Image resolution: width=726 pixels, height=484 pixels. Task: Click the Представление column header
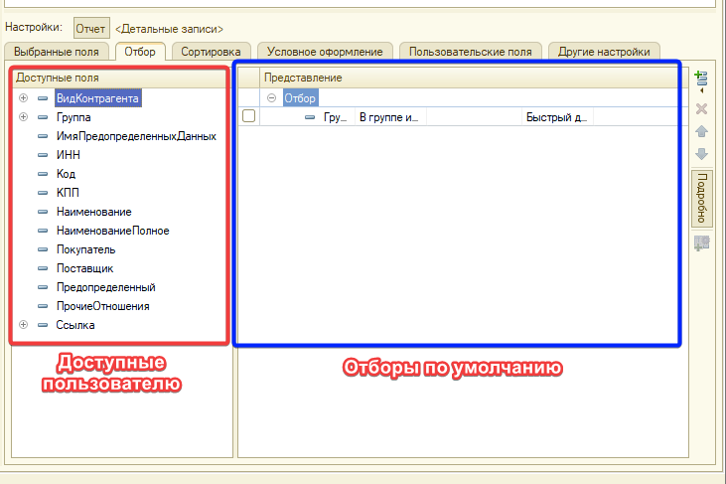pyautogui.click(x=303, y=78)
